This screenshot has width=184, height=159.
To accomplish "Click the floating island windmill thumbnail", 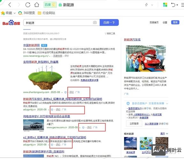I will pos(45,77).
